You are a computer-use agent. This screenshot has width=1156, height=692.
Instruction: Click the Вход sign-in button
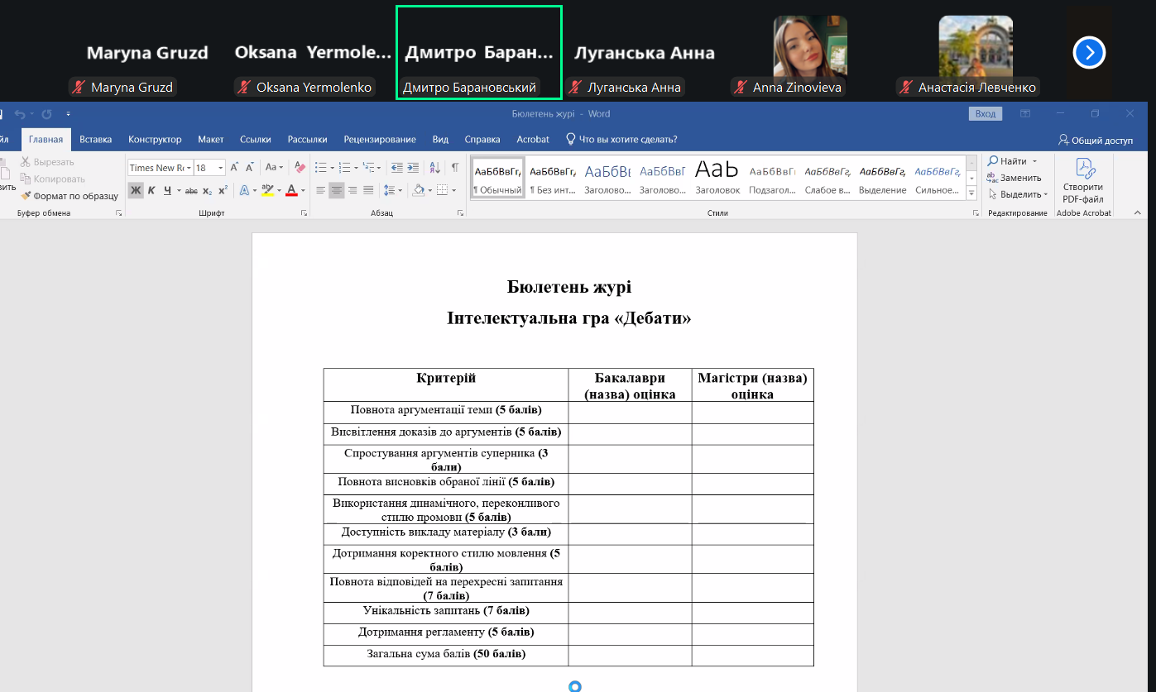(x=985, y=114)
